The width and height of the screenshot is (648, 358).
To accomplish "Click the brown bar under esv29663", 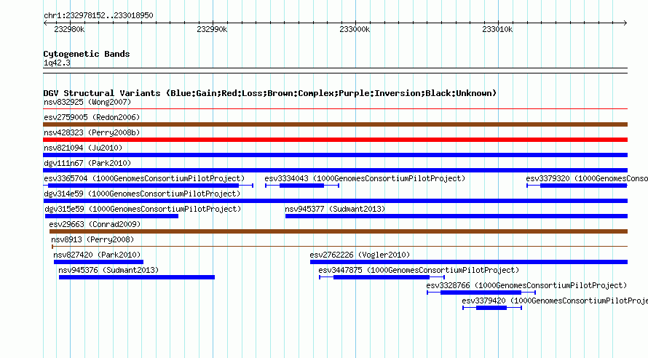I will (339, 231).
